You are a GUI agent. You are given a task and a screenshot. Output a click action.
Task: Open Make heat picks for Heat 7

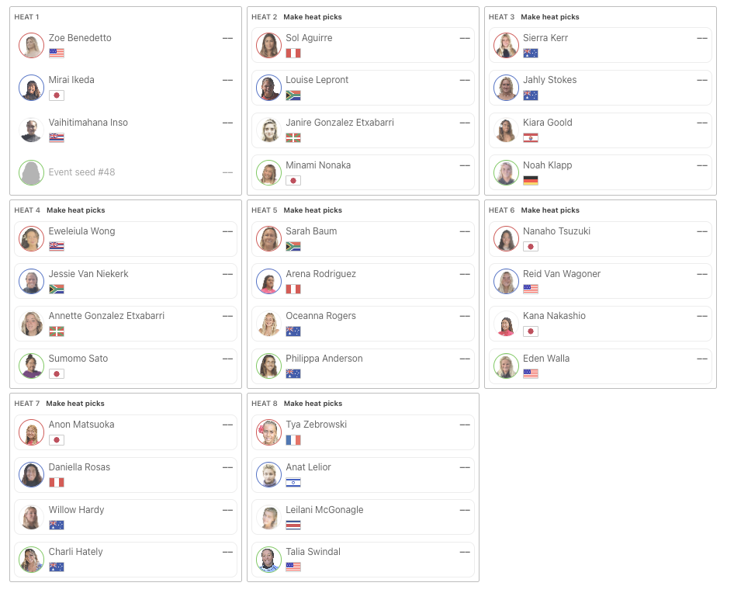[x=75, y=404]
